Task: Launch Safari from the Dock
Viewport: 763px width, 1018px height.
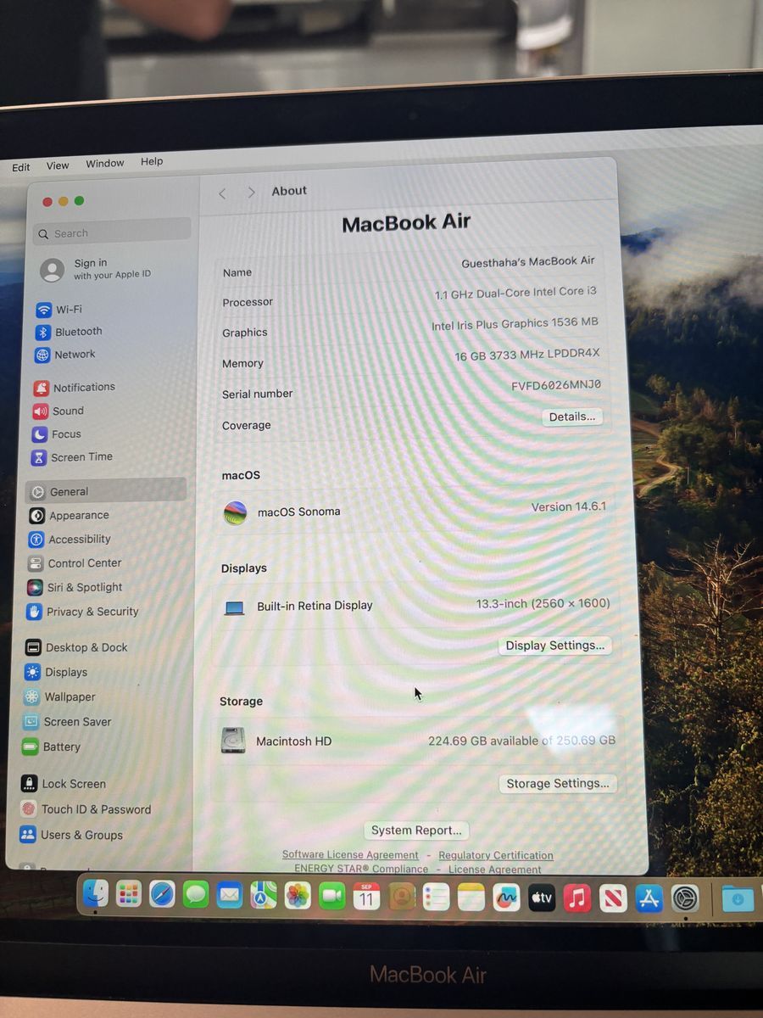Action: pyautogui.click(x=162, y=894)
